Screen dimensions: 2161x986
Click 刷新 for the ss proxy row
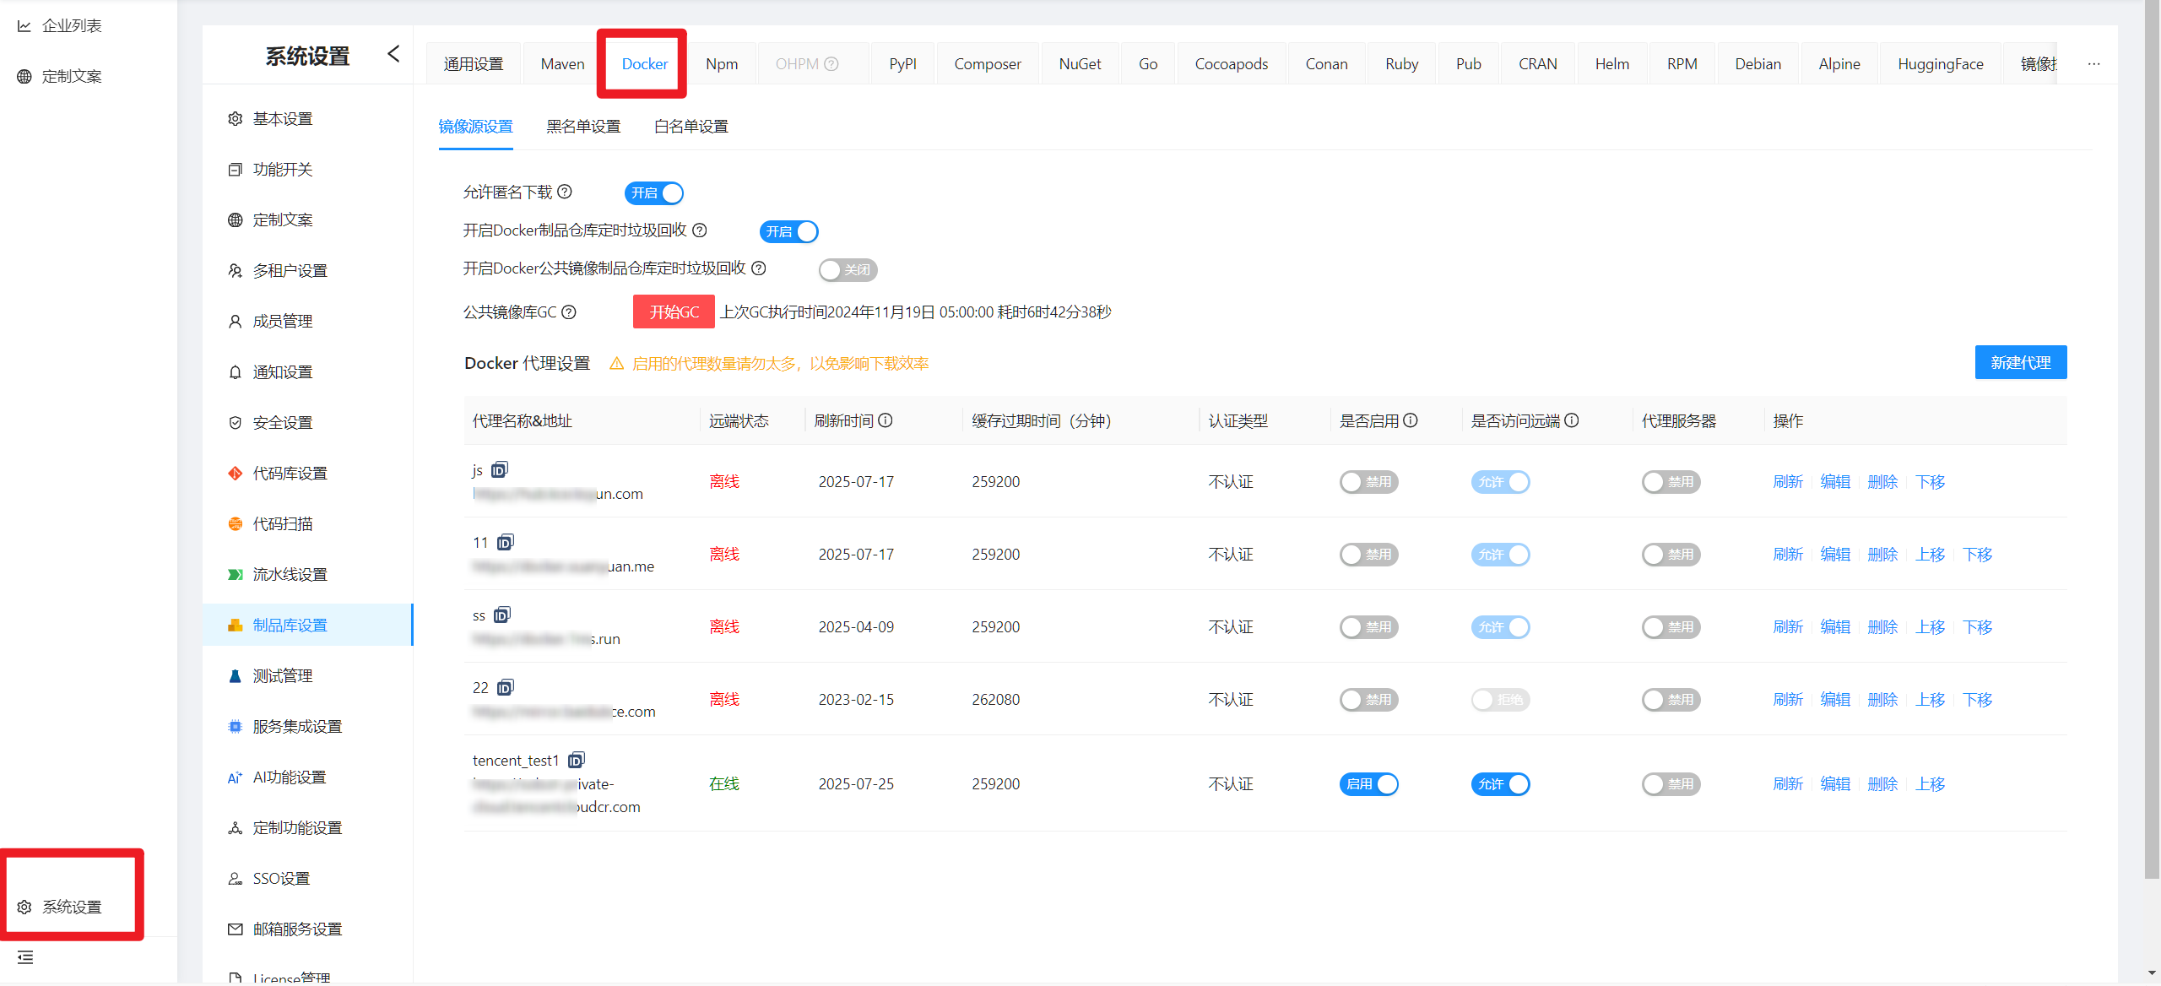pos(1787,626)
